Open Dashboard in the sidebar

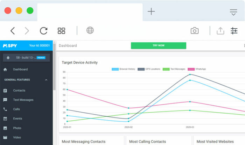coord(20,69)
